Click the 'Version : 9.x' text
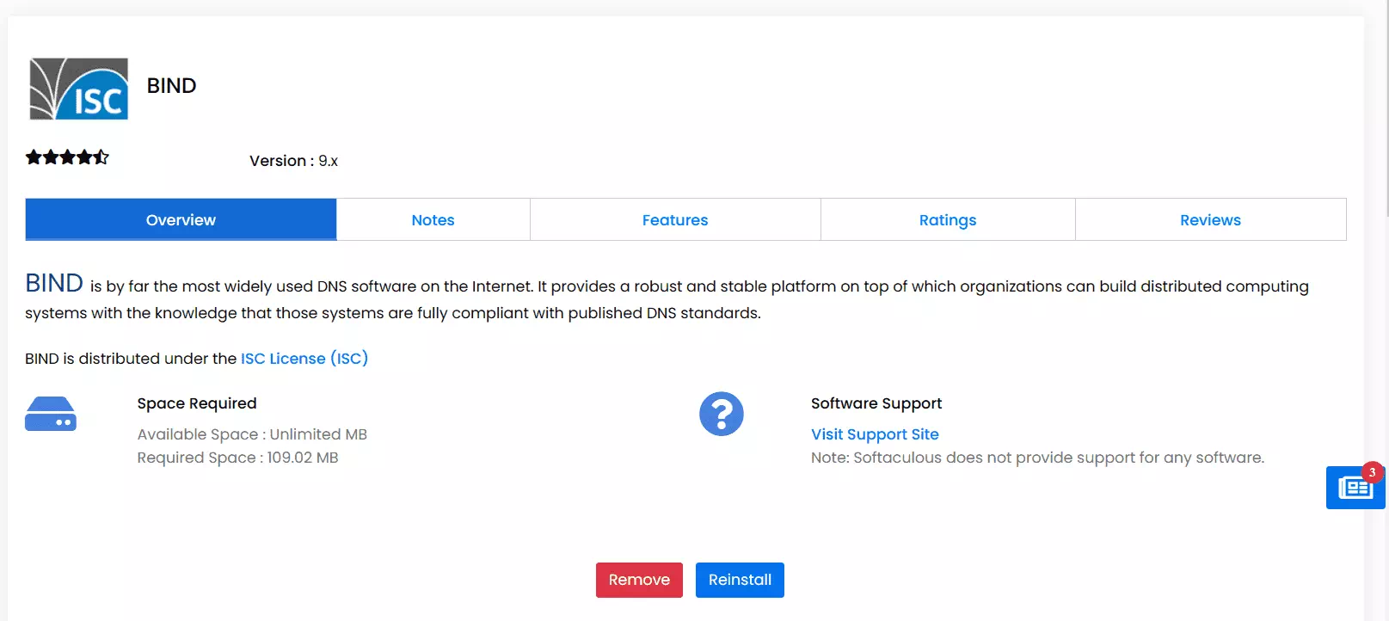Viewport: 1389px width, 621px height. click(293, 161)
